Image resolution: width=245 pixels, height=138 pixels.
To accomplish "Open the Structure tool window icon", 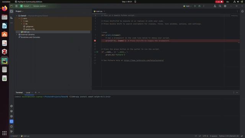I will 11,18.
